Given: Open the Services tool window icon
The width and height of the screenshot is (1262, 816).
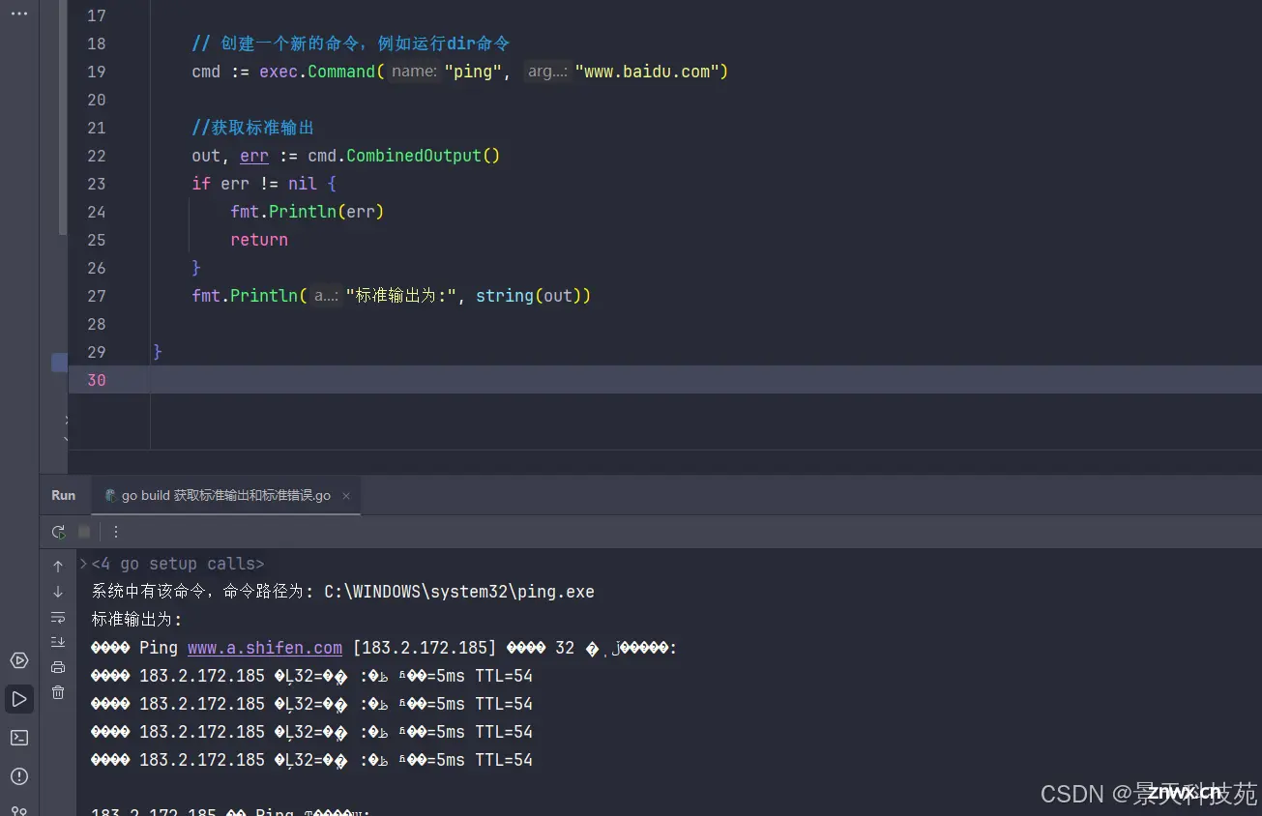Looking at the screenshot, I should (19, 660).
